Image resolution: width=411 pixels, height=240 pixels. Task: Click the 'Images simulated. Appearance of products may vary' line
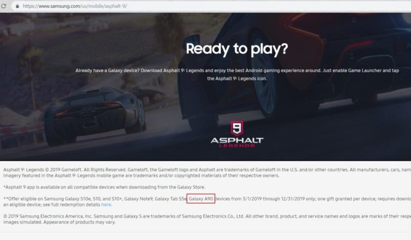(59, 222)
